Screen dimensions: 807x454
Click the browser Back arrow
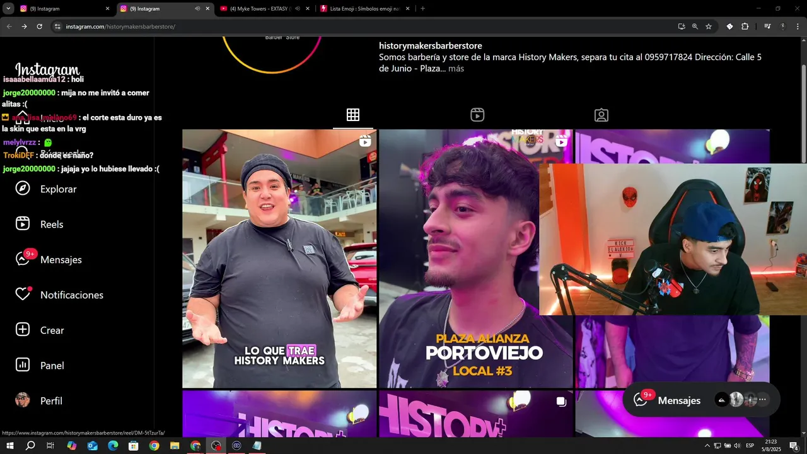pyautogui.click(x=9, y=26)
